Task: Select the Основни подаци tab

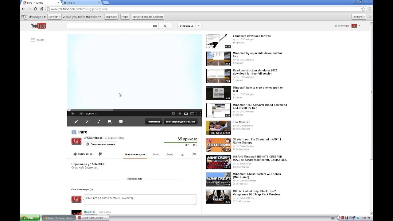Action: [135, 154]
